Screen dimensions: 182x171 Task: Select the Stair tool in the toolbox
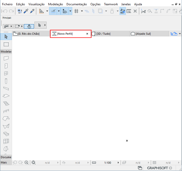pos(6,103)
